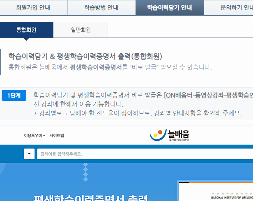253x201 pixels.
Task: Click the note about 강좌별 안내사항
Action: click(138, 113)
